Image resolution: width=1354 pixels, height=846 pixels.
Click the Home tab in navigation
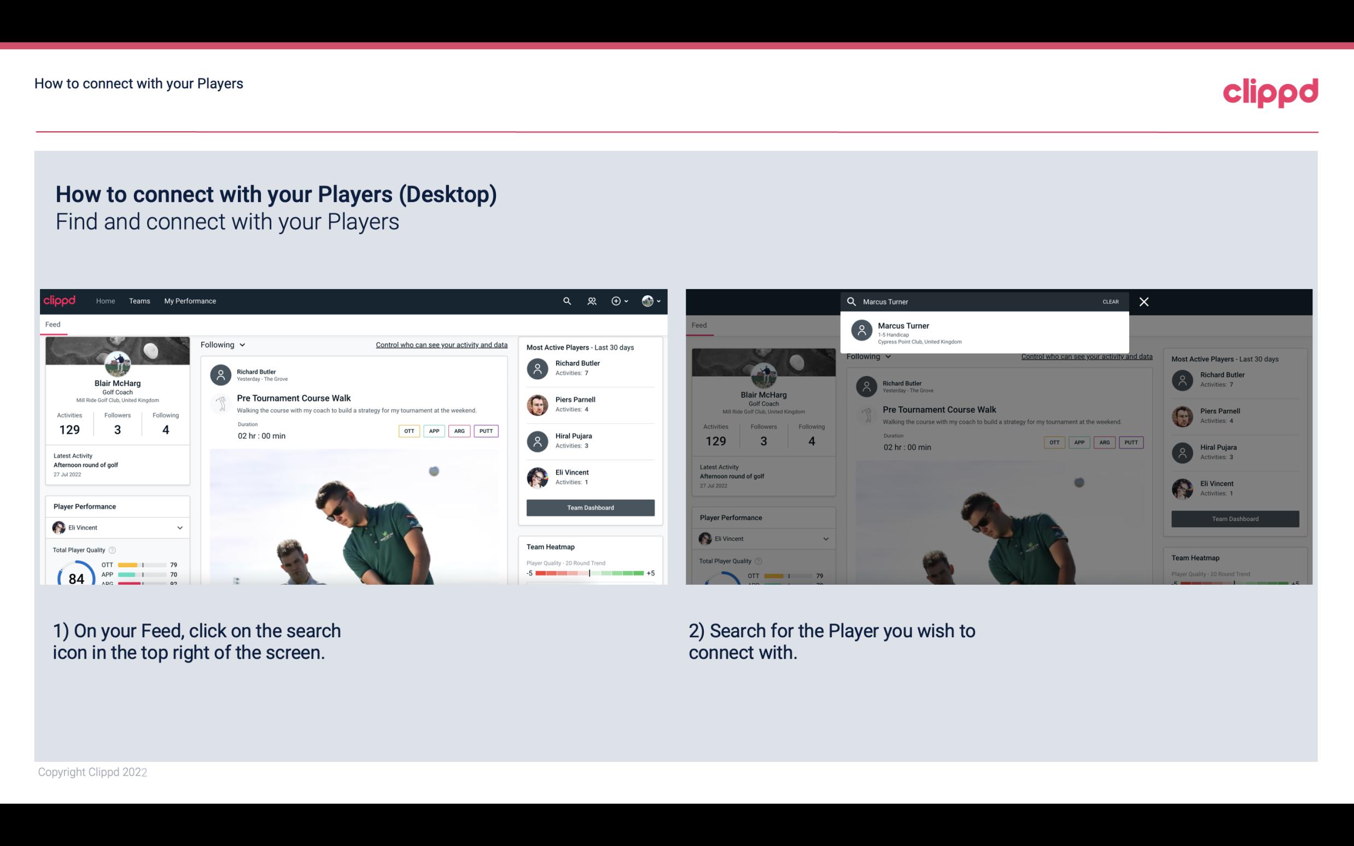(x=104, y=300)
